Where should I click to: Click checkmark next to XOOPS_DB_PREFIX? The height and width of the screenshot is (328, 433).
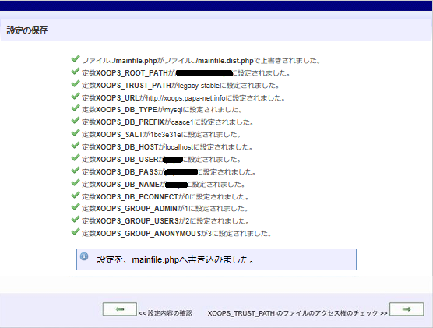[x=76, y=121]
